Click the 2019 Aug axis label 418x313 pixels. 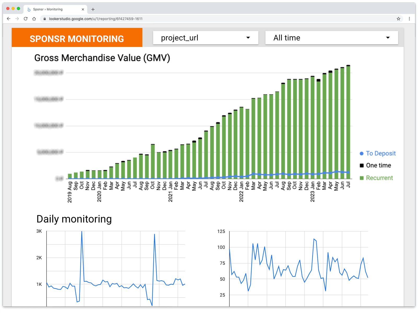tap(69, 192)
